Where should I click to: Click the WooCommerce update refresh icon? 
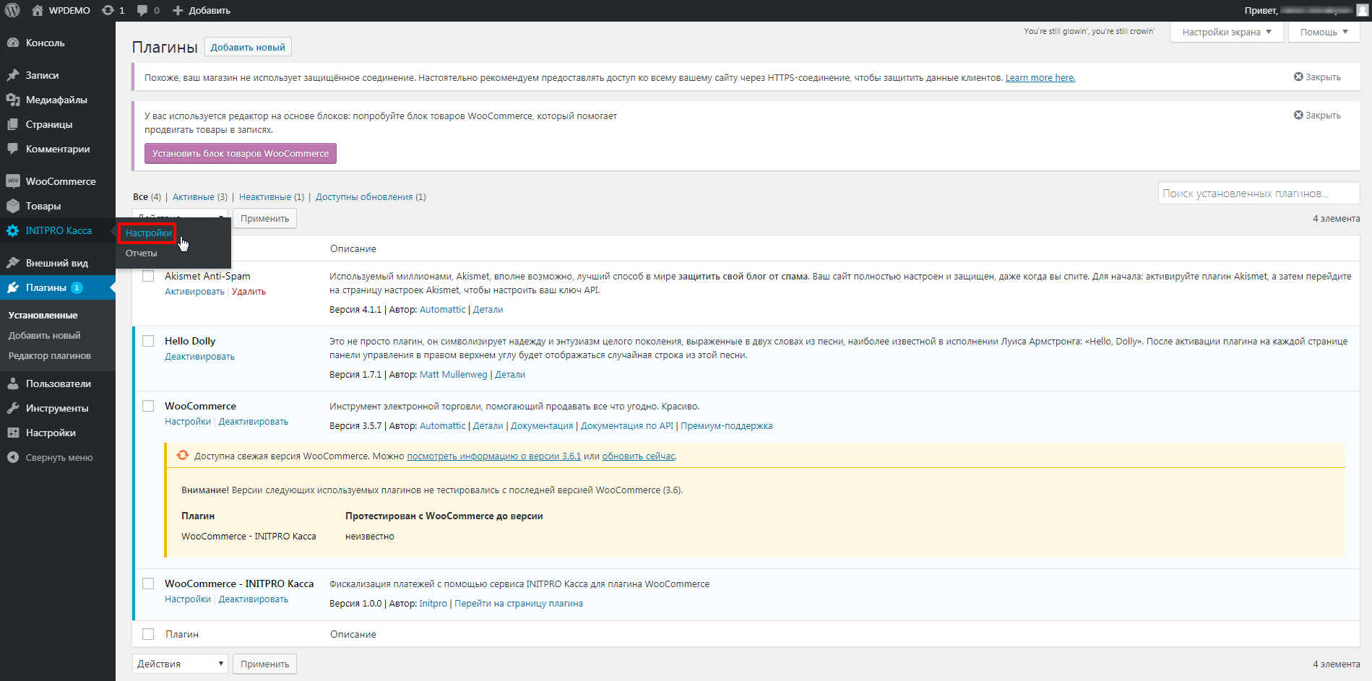[183, 455]
